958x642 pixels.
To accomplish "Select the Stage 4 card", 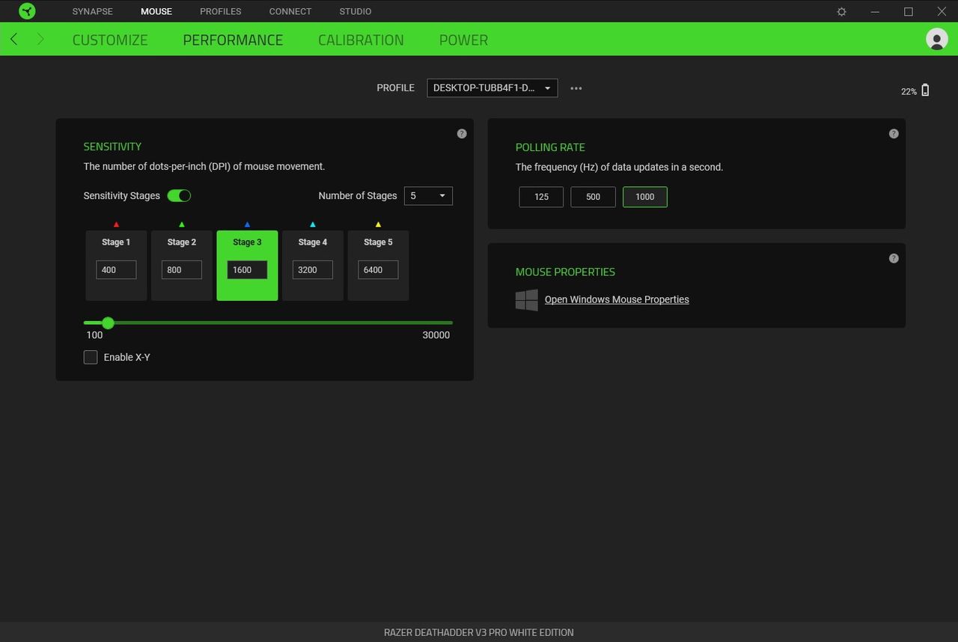I will (x=313, y=266).
